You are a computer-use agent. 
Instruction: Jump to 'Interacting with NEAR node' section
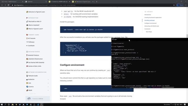[x=152, y=26]
